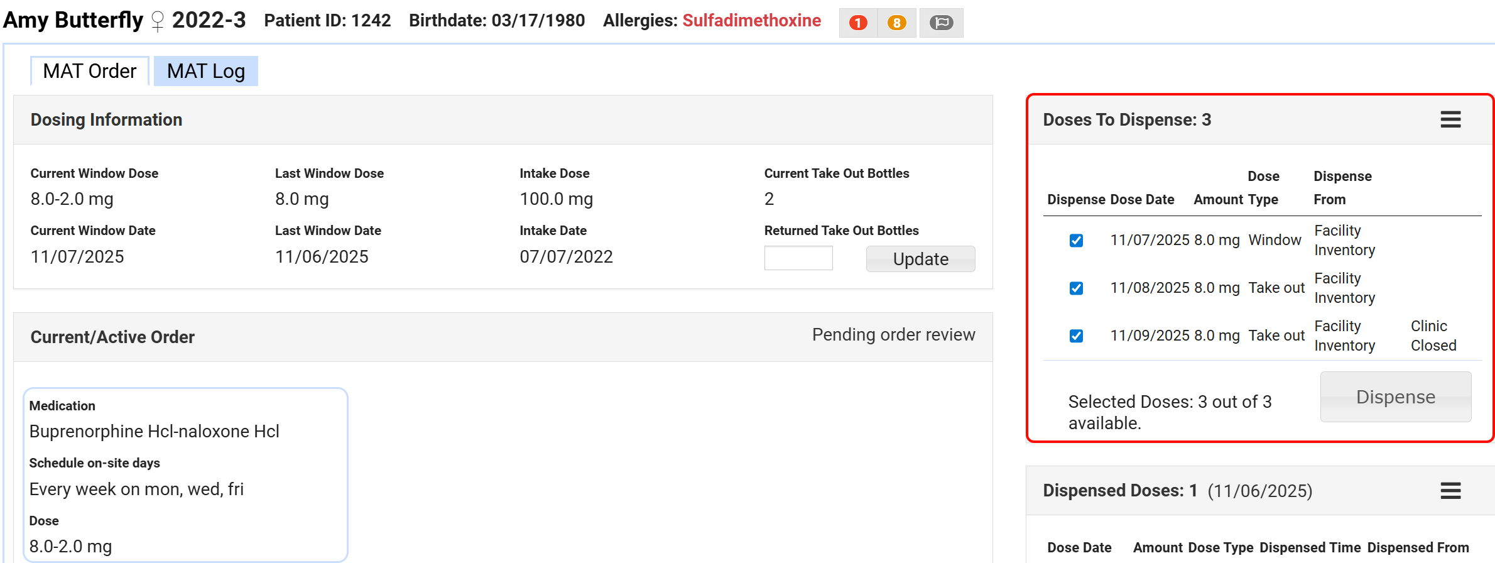
Task: Click the Dispense button
Action: [x=1395, y=397]
